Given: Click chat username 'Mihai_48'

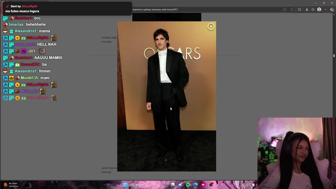Looking at the screenshot, I should click(29, 91).
